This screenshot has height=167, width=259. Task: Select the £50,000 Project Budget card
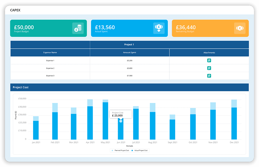48,28
